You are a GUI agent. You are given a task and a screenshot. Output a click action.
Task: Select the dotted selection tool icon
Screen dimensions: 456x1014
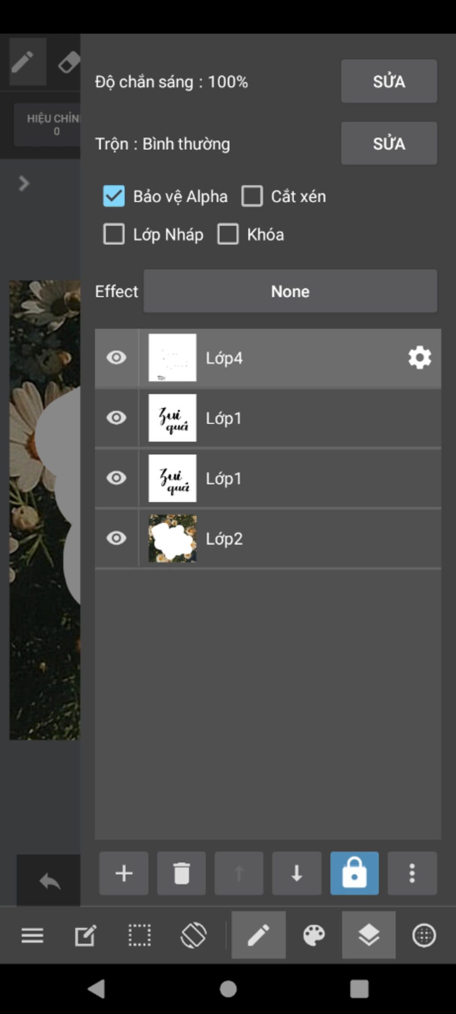point(140,935)
